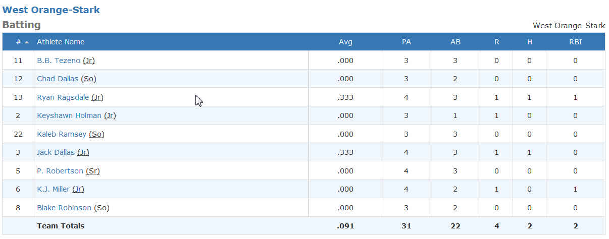The image size is (609, 239).
Task: Select Keyshawn Holman's AB value
Action: pyautogui.click(x=455, y=115)
